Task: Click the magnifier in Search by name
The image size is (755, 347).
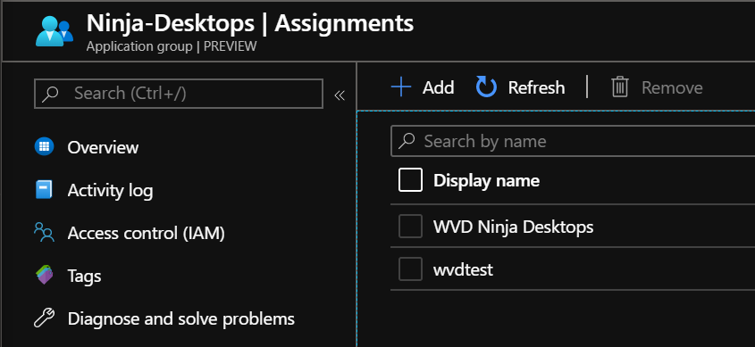Action: point(407,141)
